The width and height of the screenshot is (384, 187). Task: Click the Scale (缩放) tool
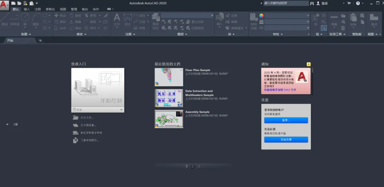tap(75, 28)
